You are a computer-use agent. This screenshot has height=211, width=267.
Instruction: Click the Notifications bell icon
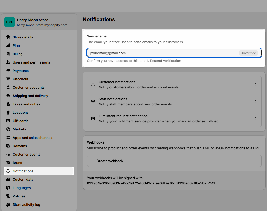tap(8, 171)
